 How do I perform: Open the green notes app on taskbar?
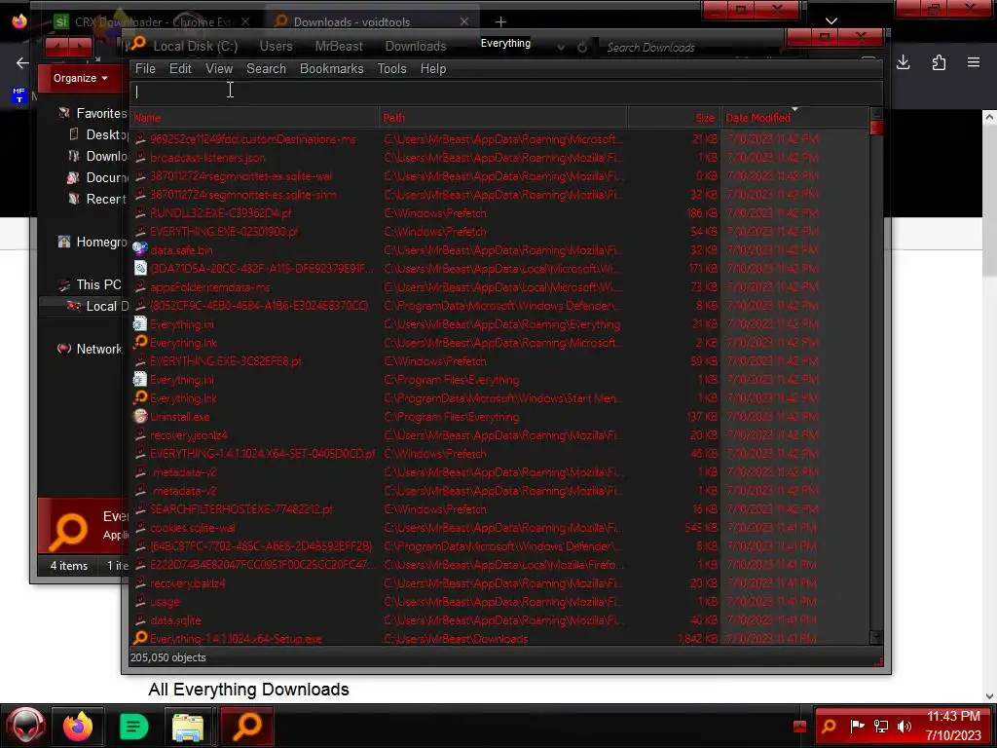pos(133,726)
